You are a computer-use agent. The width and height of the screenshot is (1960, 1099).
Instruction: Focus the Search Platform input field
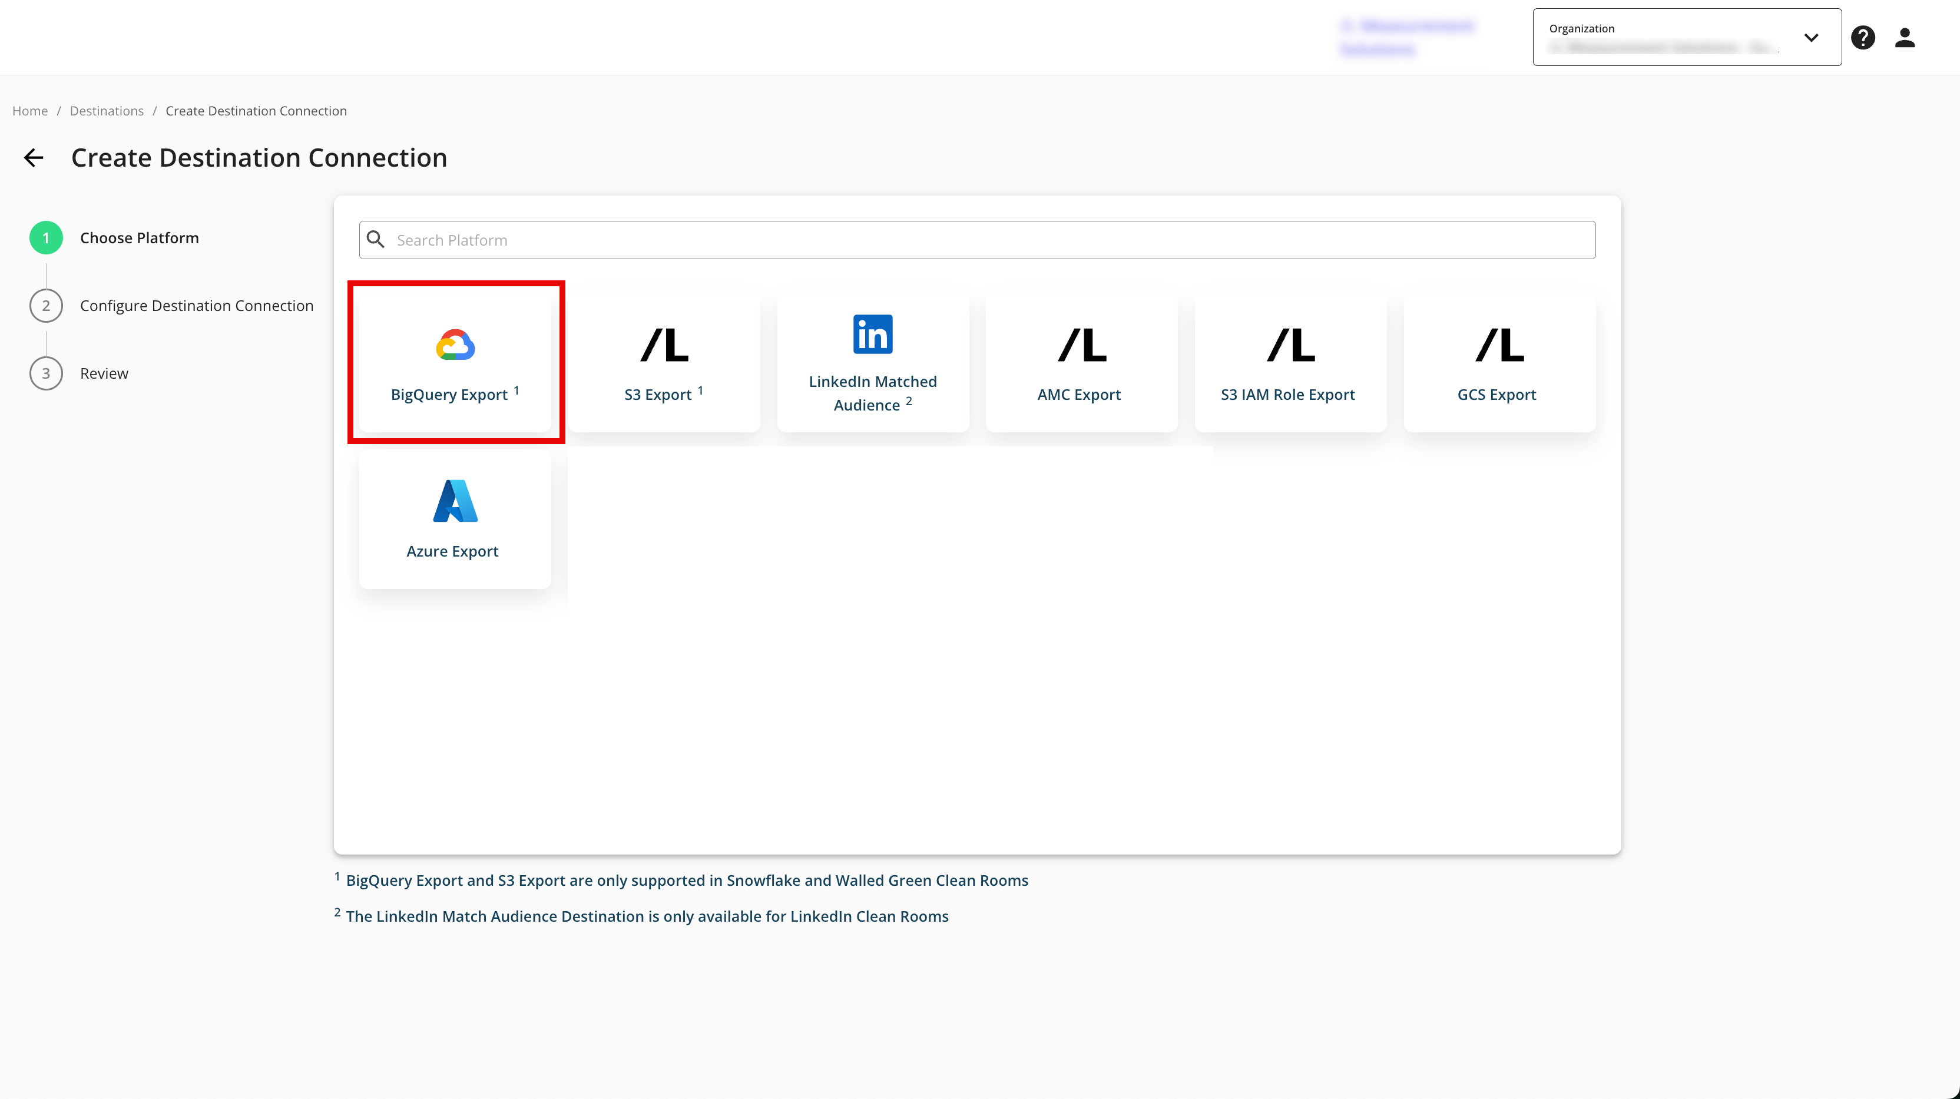[989, 240]
